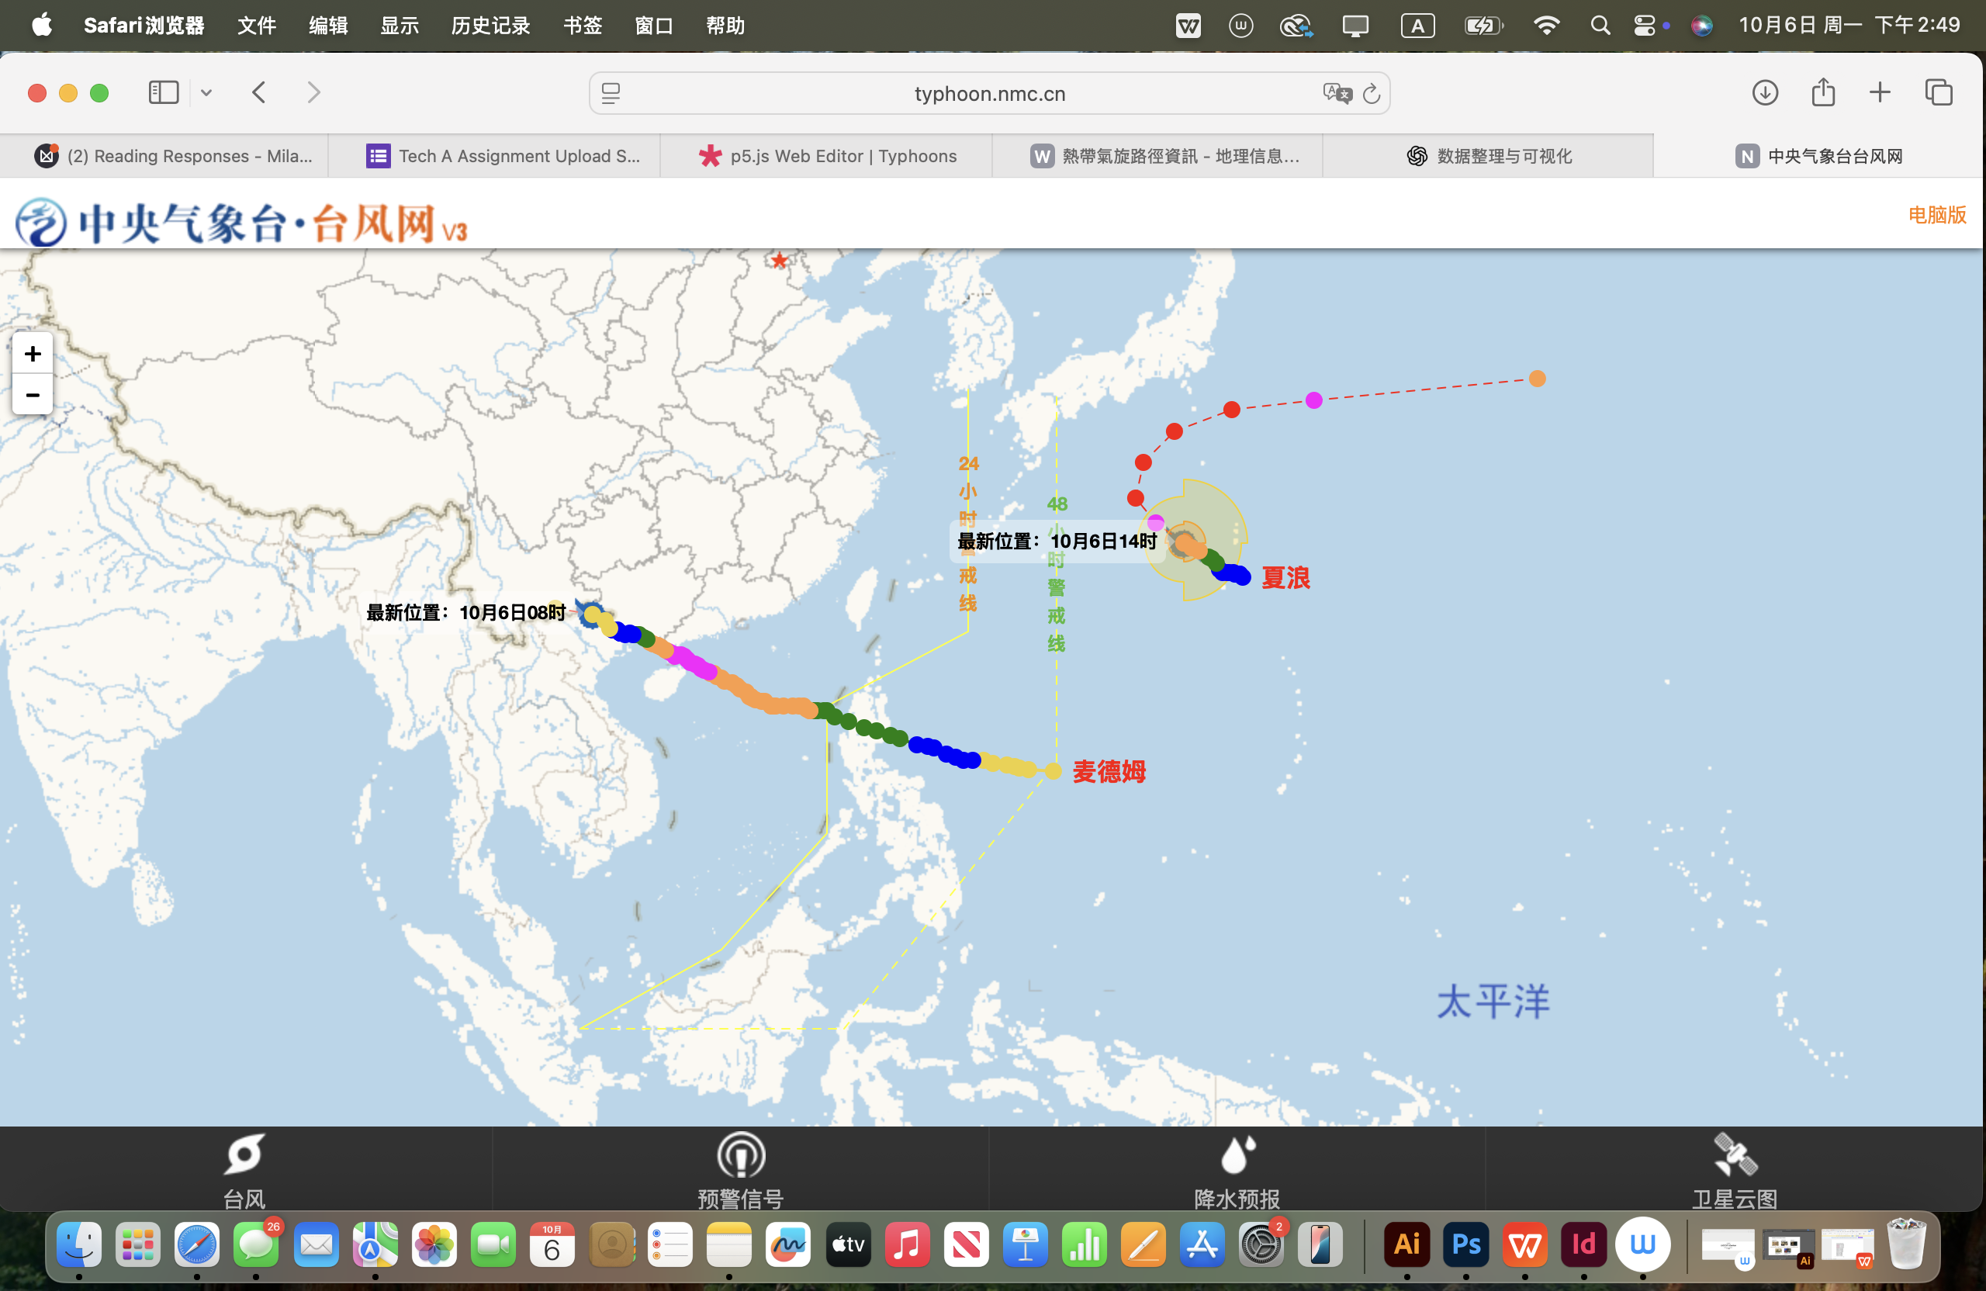Image resolution: width=1986 pixels, height=1291 pixels.
Task: Show the tab overview
Action: (1938, 92)
